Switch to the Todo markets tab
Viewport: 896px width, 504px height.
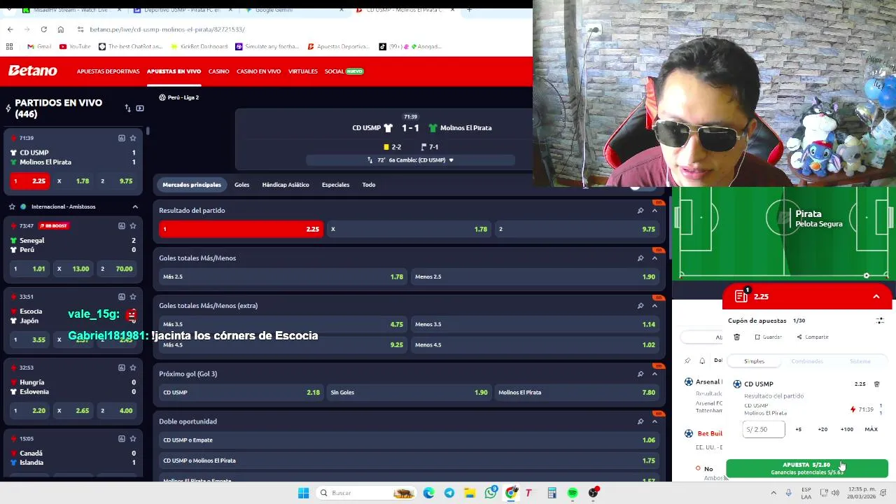pos(369,185)
